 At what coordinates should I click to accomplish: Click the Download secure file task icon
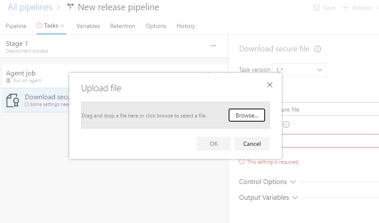(x=13, y=100)
